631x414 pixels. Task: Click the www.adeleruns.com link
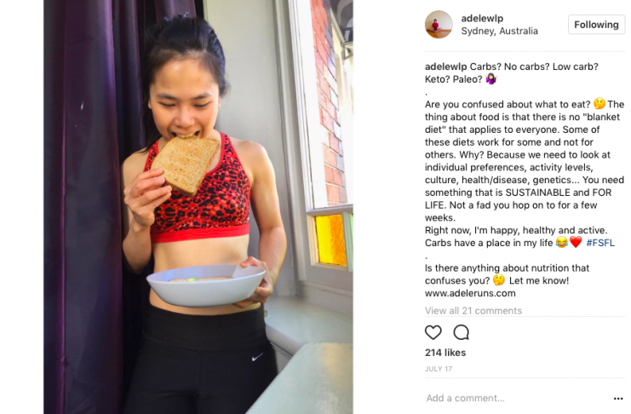[470, 293]
